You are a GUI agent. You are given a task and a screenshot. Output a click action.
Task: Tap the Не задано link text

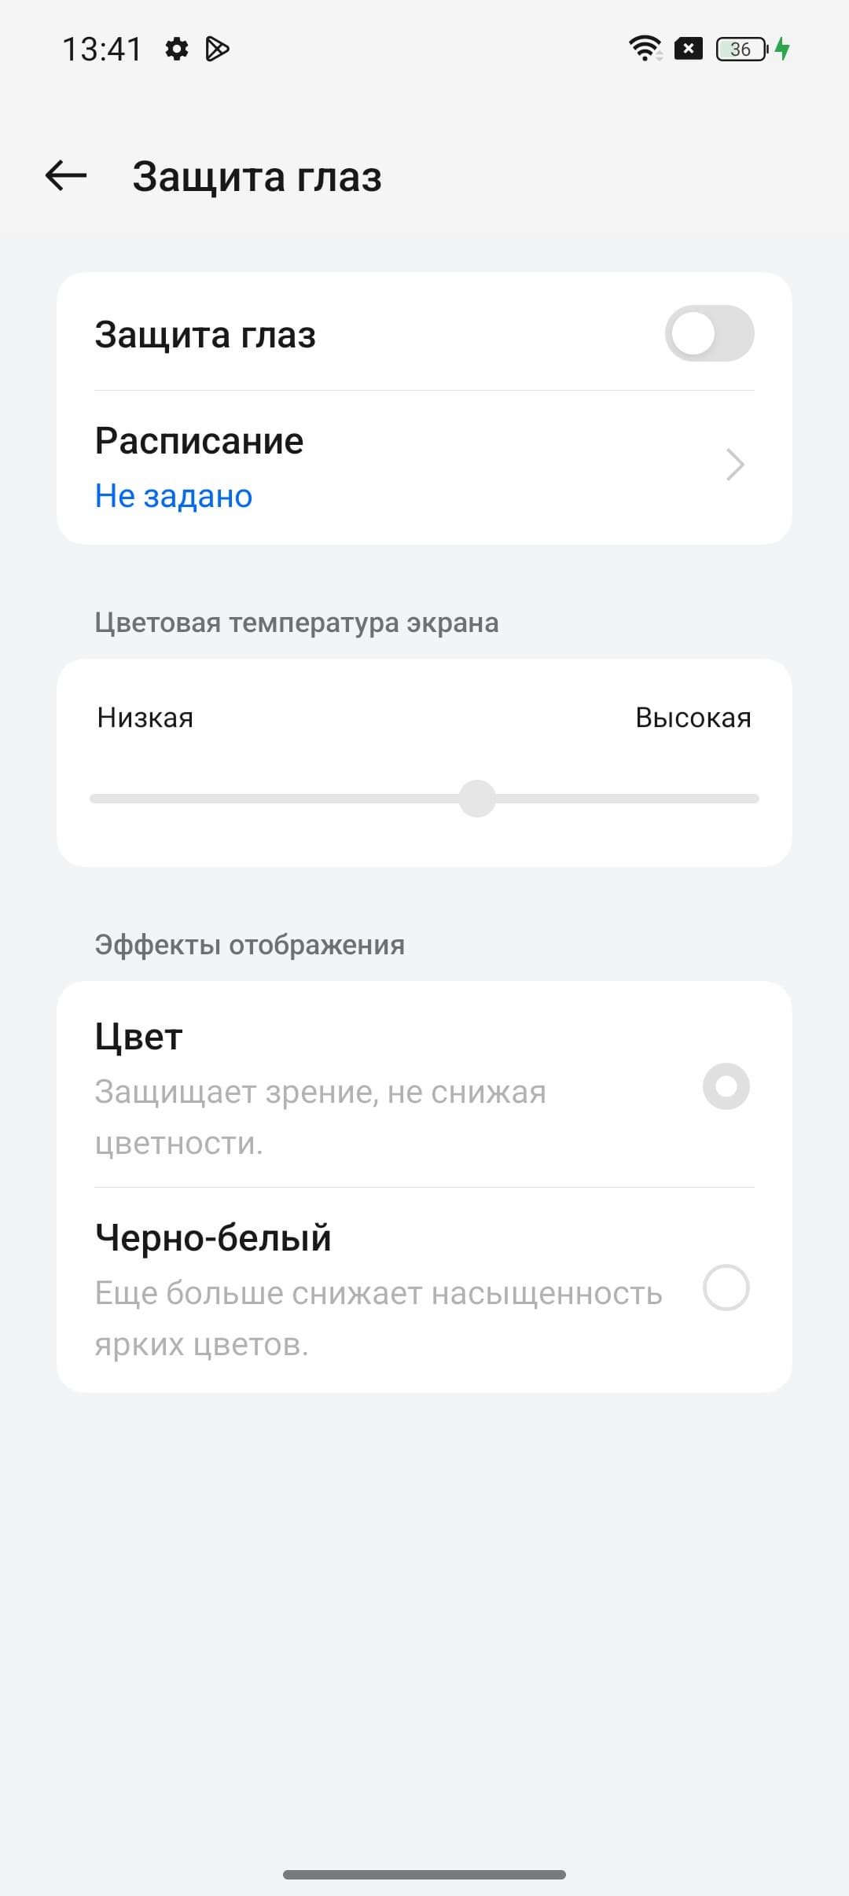[174, 496]
